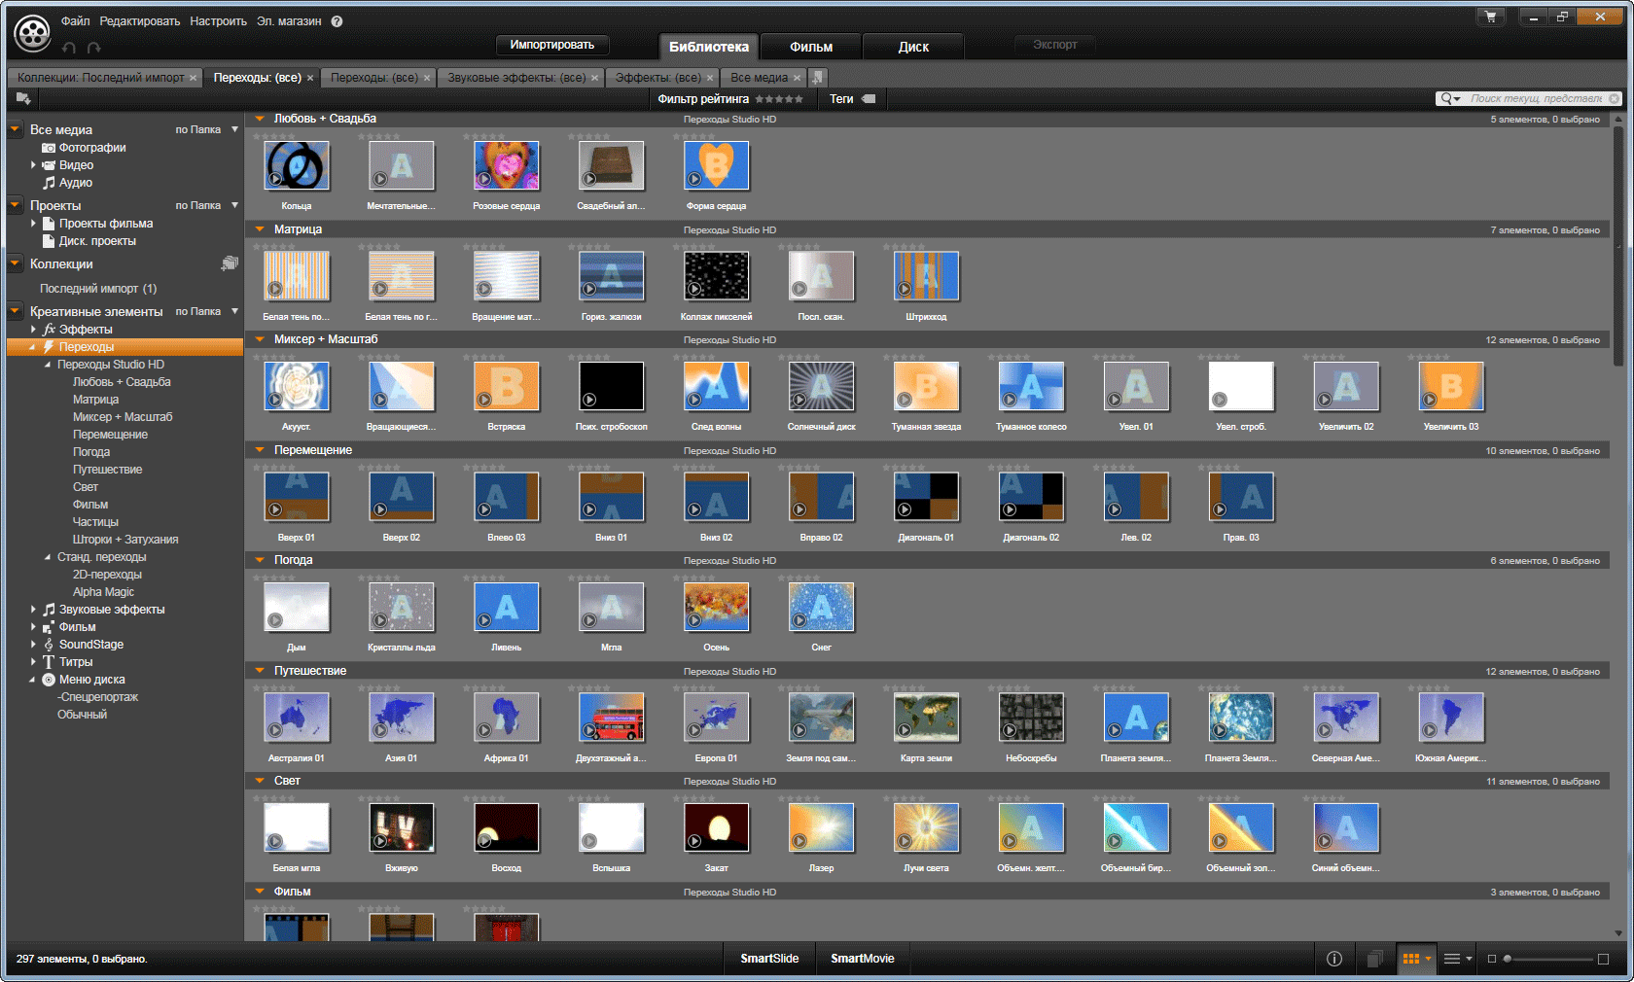Collapse the Матрица group header
1634x982 pixels.
click(260, 229)
